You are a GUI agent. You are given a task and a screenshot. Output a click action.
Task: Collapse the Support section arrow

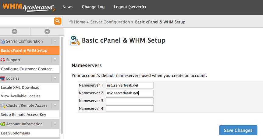tap(55, 60)
